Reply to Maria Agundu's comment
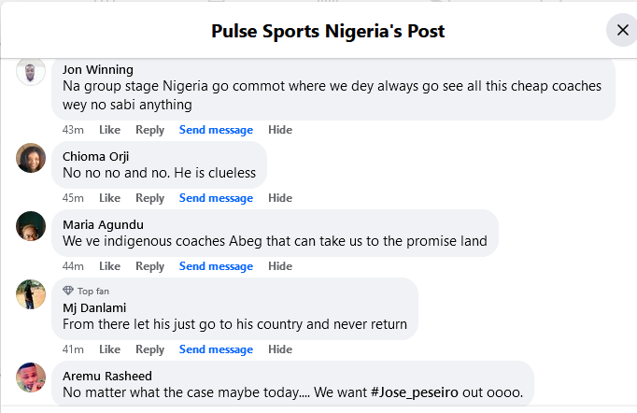This screenshot has height=413, width=637. 149,266
